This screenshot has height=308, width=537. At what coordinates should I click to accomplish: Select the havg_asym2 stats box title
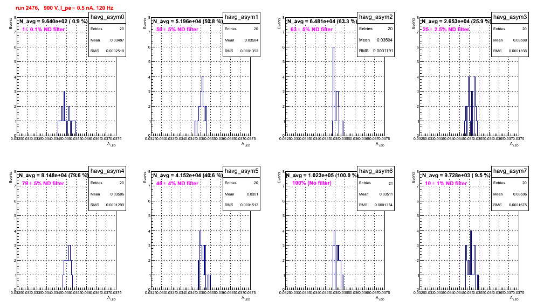[x=376, y=17]
